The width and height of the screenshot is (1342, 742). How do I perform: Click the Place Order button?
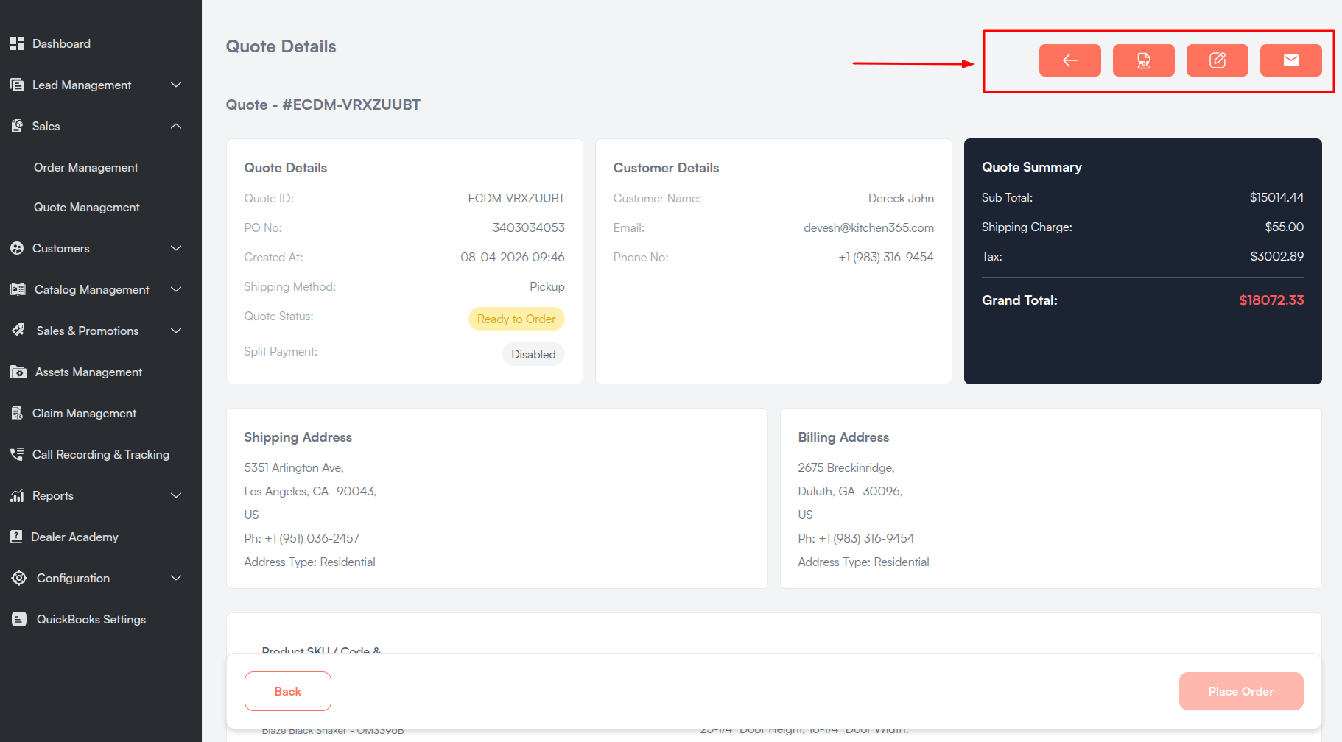pyautogui.click(x=1241, y=691)
